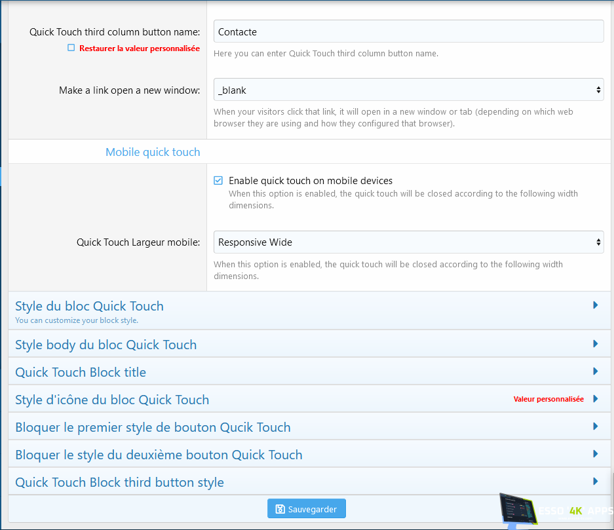
Task: Click arrow icon on Style d'icône row
Action: 595,399
